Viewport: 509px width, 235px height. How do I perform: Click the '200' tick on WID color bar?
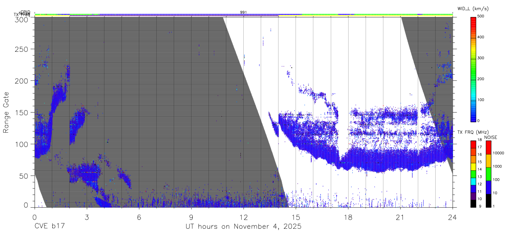coord(481,79)
